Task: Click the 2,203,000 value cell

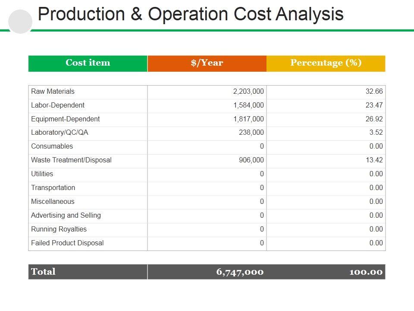Action: pos(248,92)
